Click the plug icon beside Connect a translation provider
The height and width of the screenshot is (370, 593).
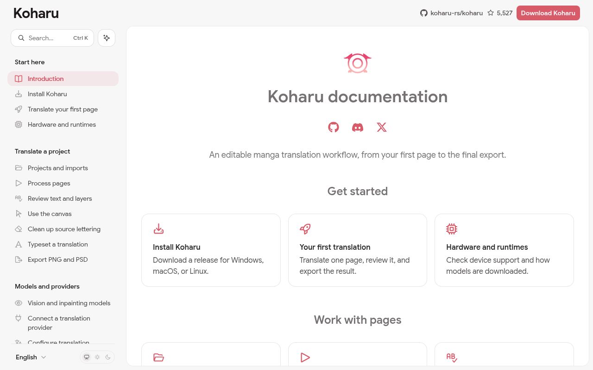coord(19,318)
